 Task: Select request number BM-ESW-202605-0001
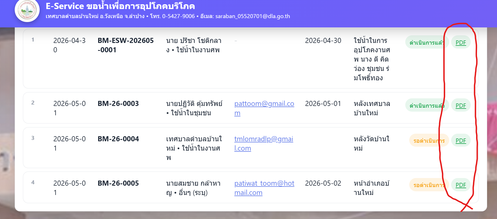pyautogui.click(x=126, y=45)
